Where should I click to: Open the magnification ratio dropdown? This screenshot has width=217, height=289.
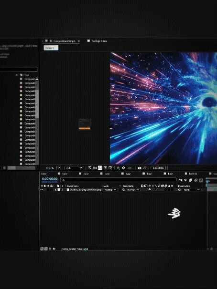(x=58, y=168)
